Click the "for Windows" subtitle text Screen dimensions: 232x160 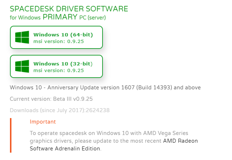[x=25, y=18]
